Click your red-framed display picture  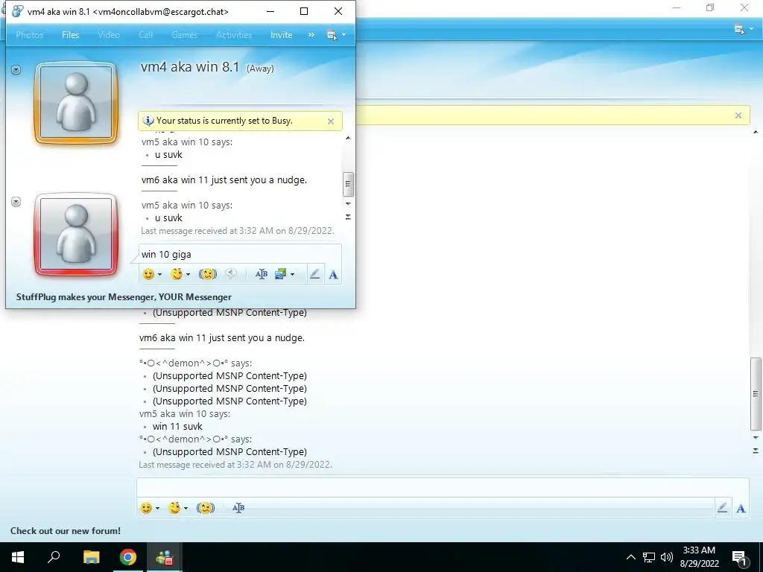[76, 234]
